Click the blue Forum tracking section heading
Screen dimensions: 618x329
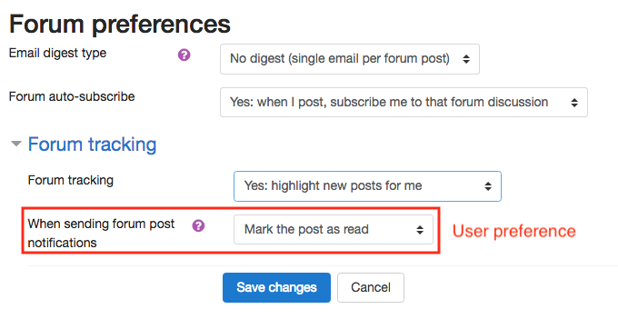point(92,145)
